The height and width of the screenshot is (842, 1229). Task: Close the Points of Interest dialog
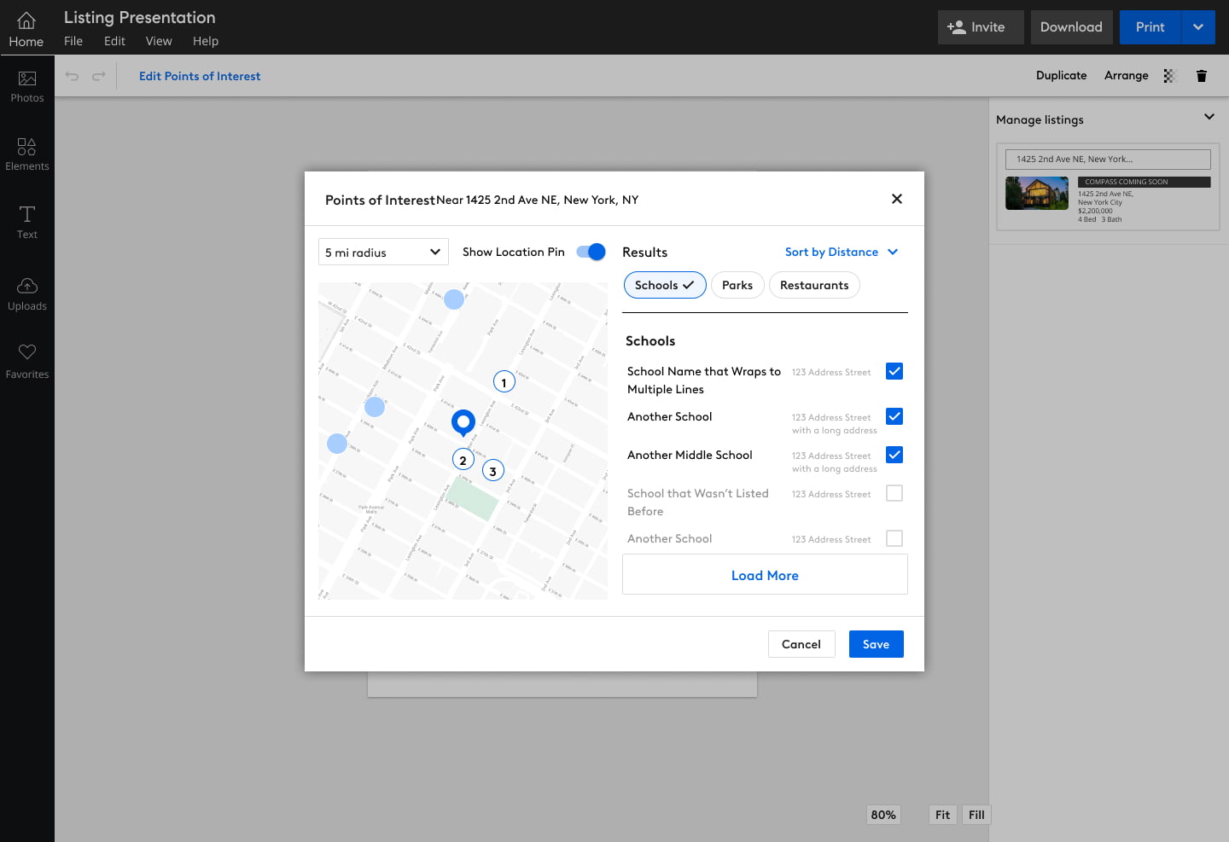pos(896,199)
